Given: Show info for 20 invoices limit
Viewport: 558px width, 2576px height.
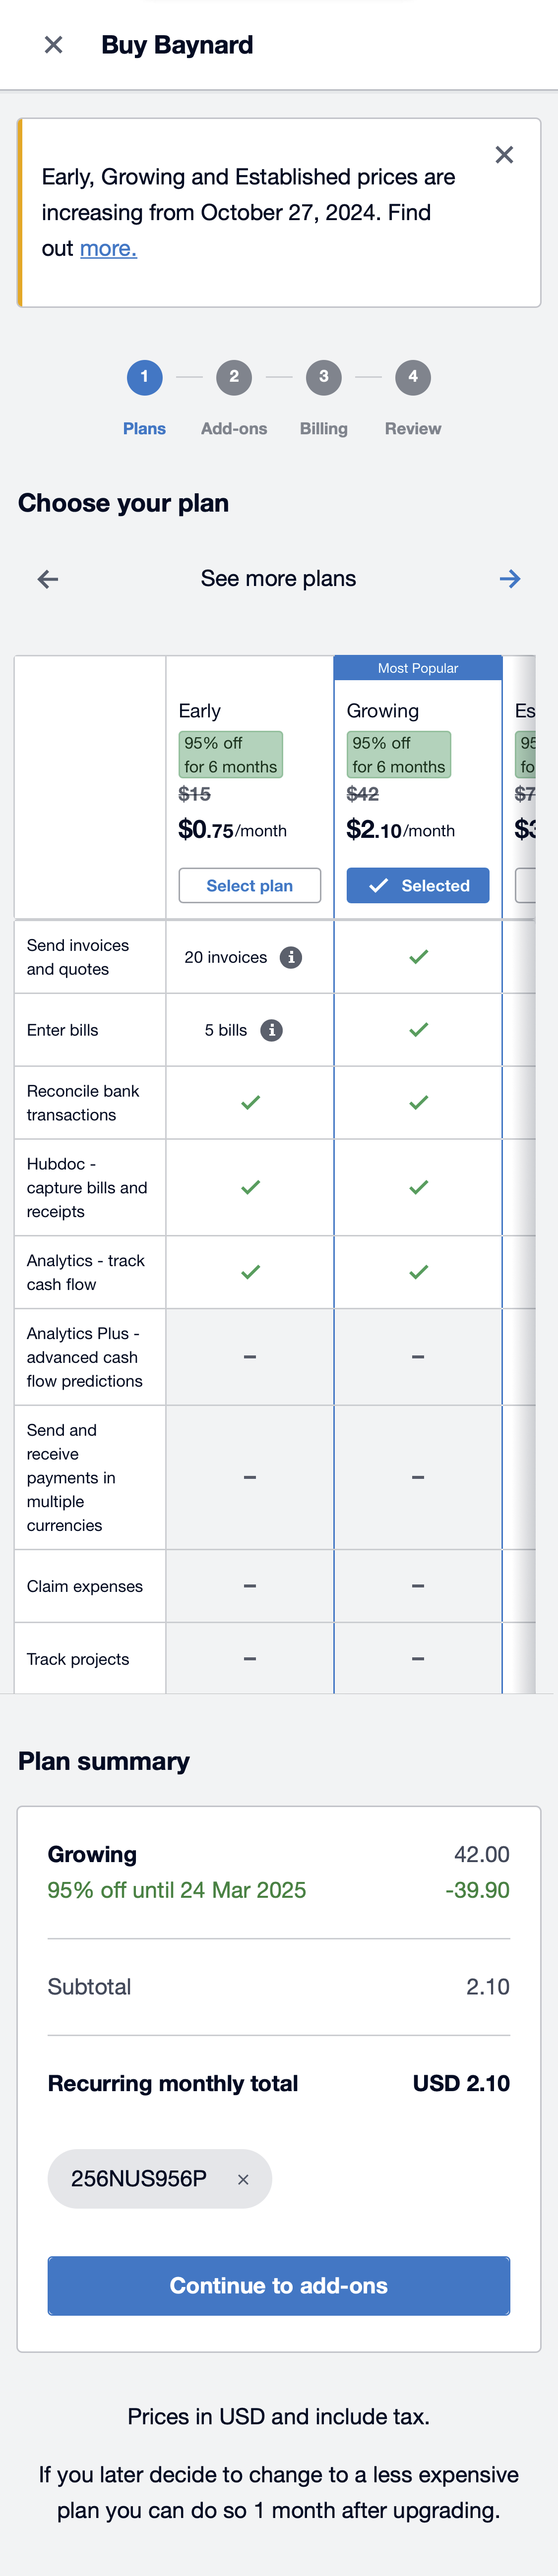Looking at the screenshot, I should click(x=291, y=957).
